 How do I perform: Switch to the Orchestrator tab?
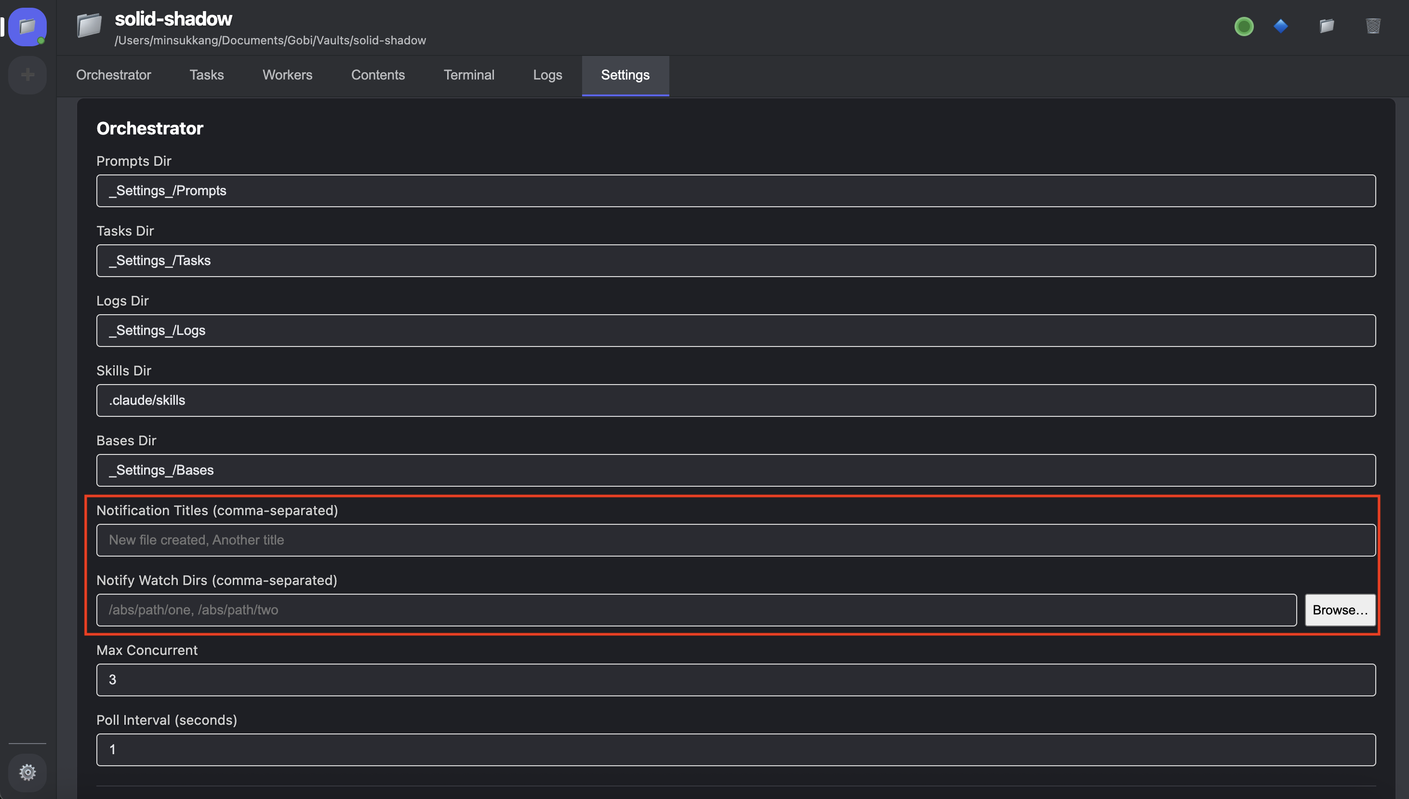tap(114, 75)
